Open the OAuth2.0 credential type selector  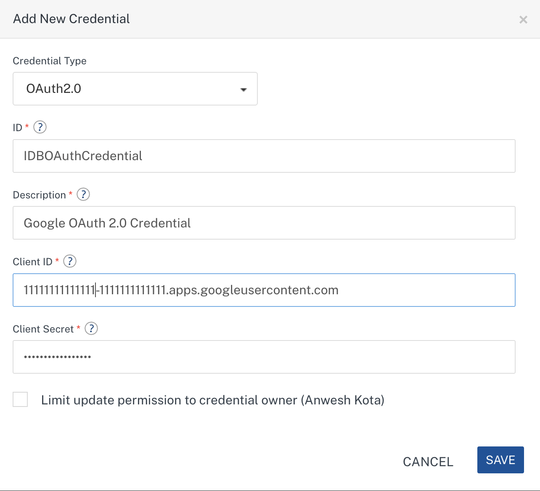[135, 89]
